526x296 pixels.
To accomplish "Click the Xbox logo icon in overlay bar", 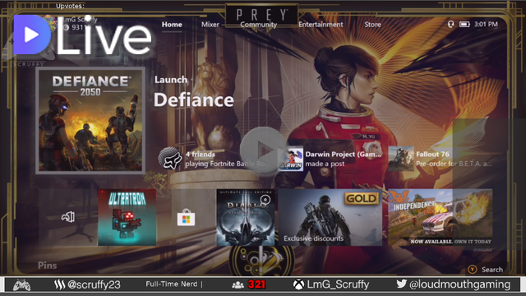I will (x=298, y=284).
